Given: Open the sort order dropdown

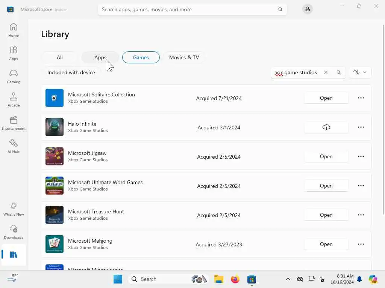Looking at the screenshot, I should click(360, 72).
